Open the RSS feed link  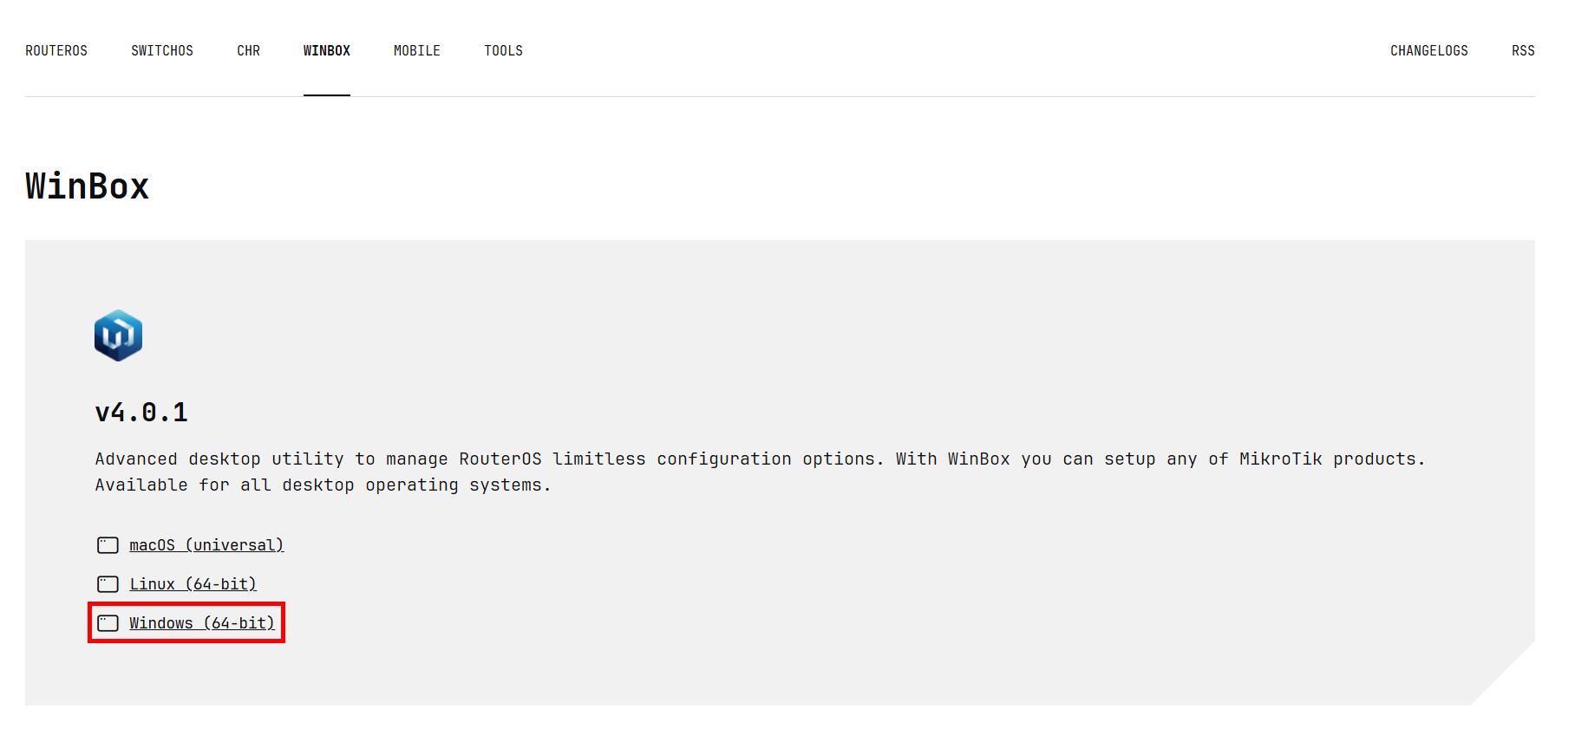(1522, 51)
